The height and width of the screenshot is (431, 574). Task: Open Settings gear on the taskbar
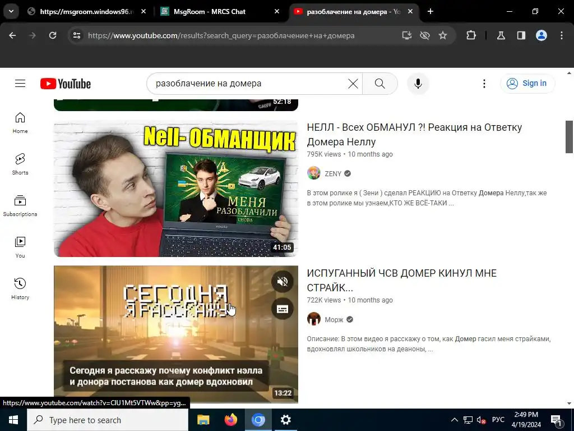click(x=285, y=420)
